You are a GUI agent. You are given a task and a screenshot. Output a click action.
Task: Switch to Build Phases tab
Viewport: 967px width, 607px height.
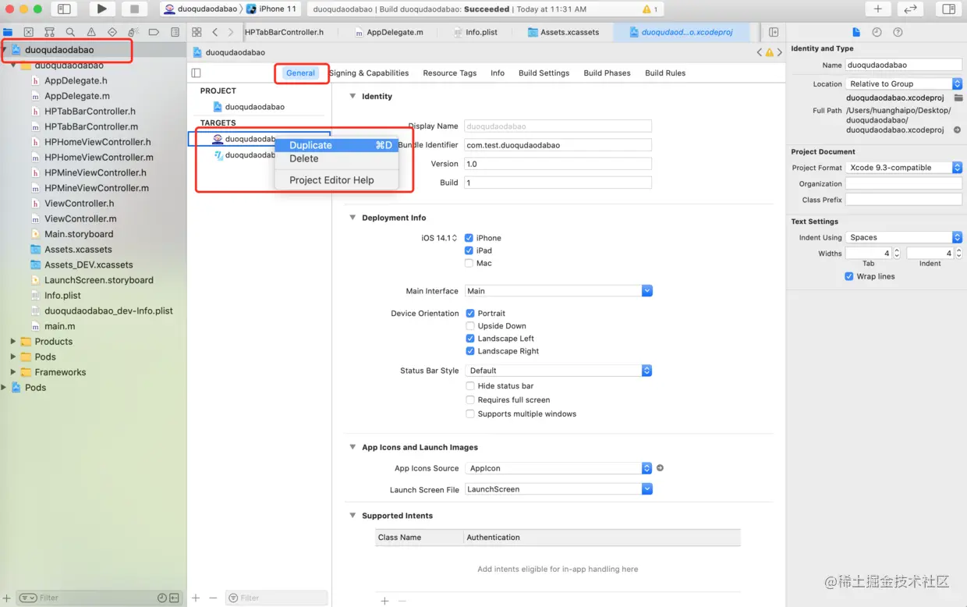click(607, 73)
